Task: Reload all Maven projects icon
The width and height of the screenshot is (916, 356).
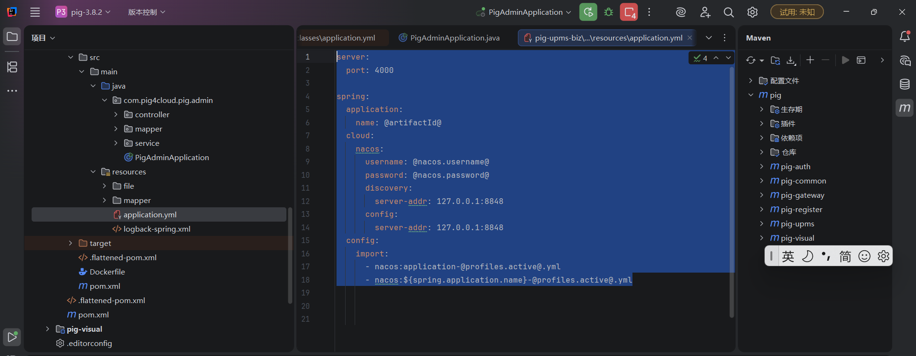Action: click(751, 60)
